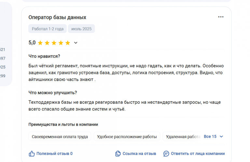This screenshot has width=250, height=162.
Task: Expand the benefits list via chevron arrow
Action: 221,137
